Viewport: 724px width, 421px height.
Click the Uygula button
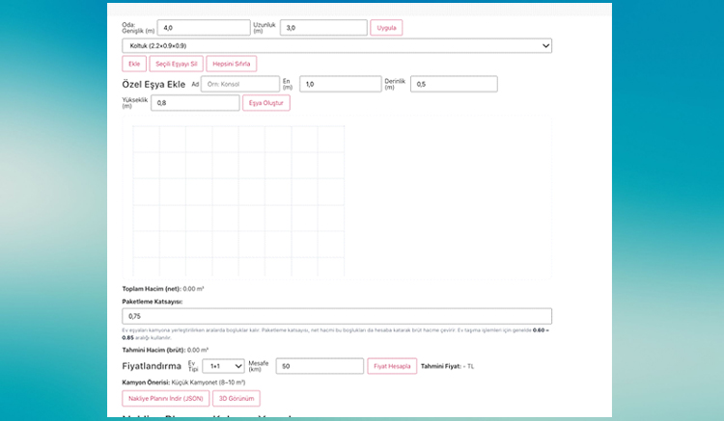[x=386, y=28]
